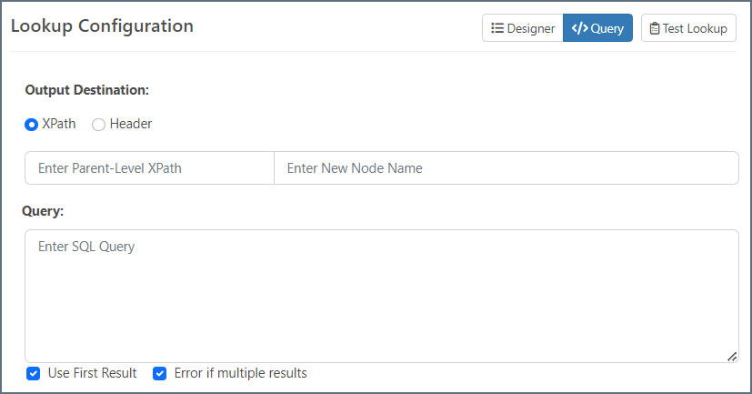752x394 pixels.
Task: Click inside the Enter SQL Query textarea
Action: pyautogui.click(x=381, y=296)
